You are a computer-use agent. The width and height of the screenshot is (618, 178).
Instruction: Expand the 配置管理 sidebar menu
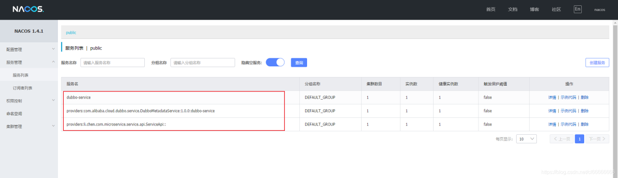click(x=29, y=50)
